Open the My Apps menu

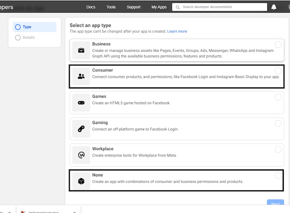point(158,7)
